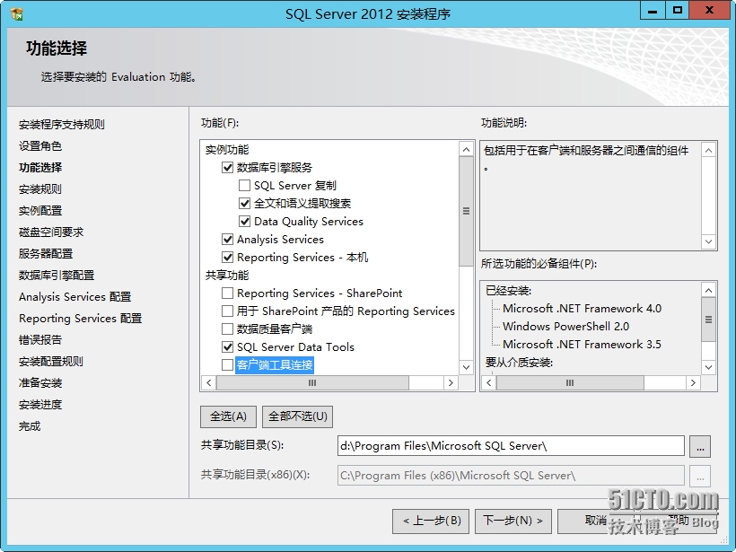
Task: Select 错误报告 step in sidebar
Action: click(x=39, y=340)
